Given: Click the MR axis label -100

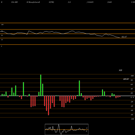Looking at the screenshot, I should [132, 119].
